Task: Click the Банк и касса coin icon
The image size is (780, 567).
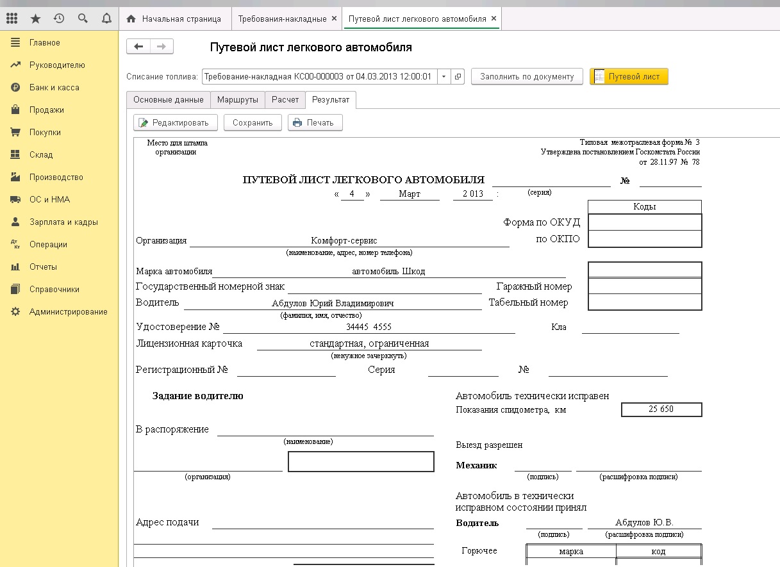Action: 15,88
